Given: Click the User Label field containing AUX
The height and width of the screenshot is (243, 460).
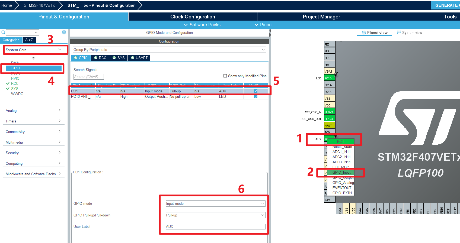Looking at the screenshot, I should 216,226.
